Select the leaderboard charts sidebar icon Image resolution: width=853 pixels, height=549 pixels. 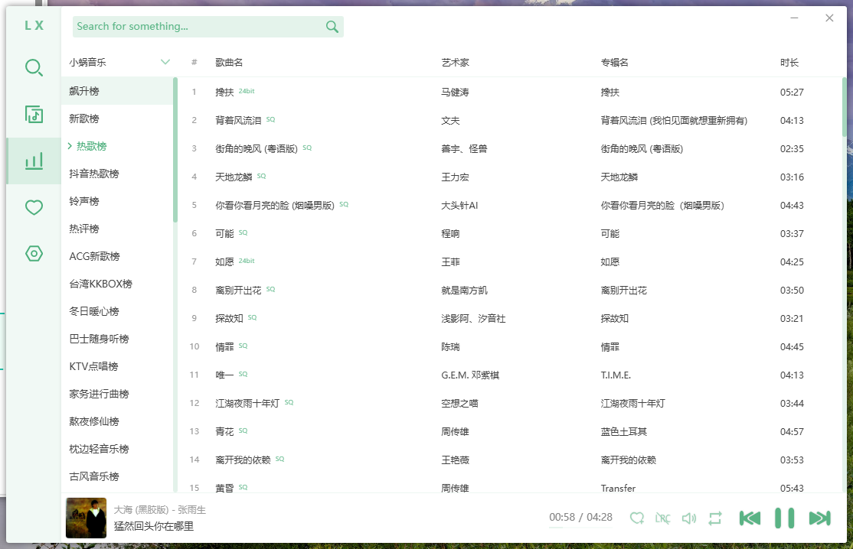[x=34, y=161]
